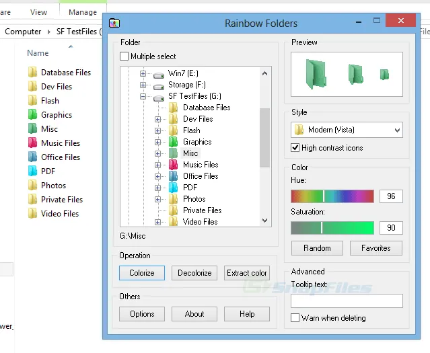Click Office Files folder icon in Explorer list
The image size is (430, 353).
32,157
